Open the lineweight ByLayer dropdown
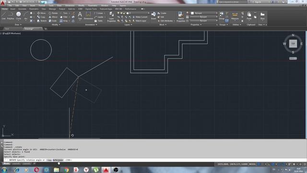The height and width of the screenshot is (173, 307). (204, 17)
